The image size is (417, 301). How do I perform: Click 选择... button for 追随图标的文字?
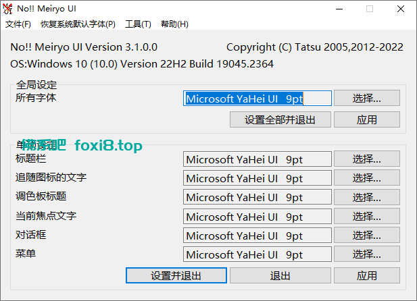(367, 177)
